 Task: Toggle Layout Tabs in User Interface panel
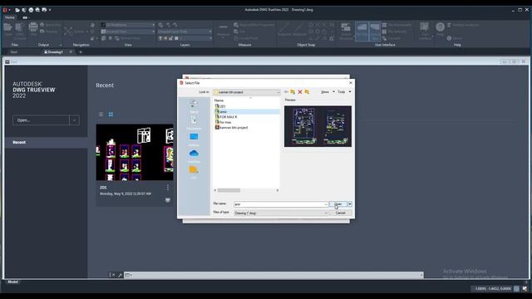click(375, 31)
